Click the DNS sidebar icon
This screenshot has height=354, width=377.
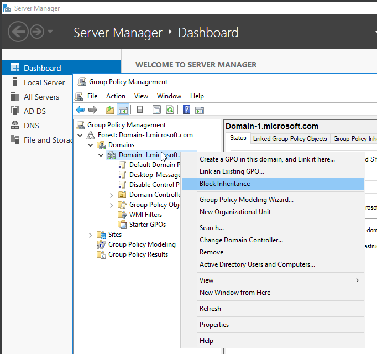[15, 125]
